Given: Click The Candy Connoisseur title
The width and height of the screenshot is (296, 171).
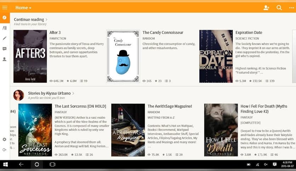Looking at the screenshot, I should [163, 33].
